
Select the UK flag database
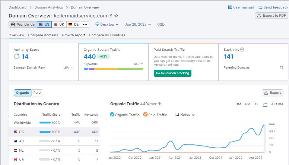(x=58, y=24)
